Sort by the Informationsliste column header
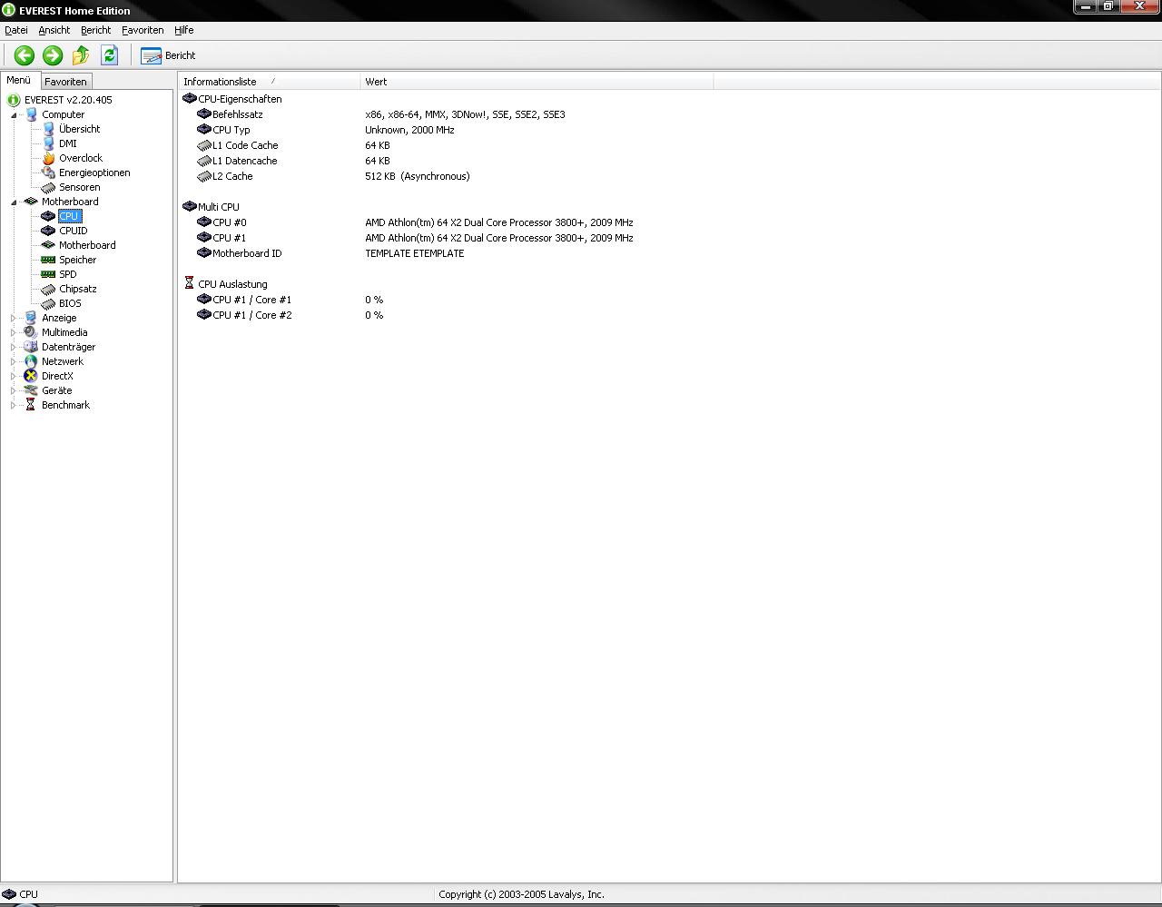 point(269,82)
